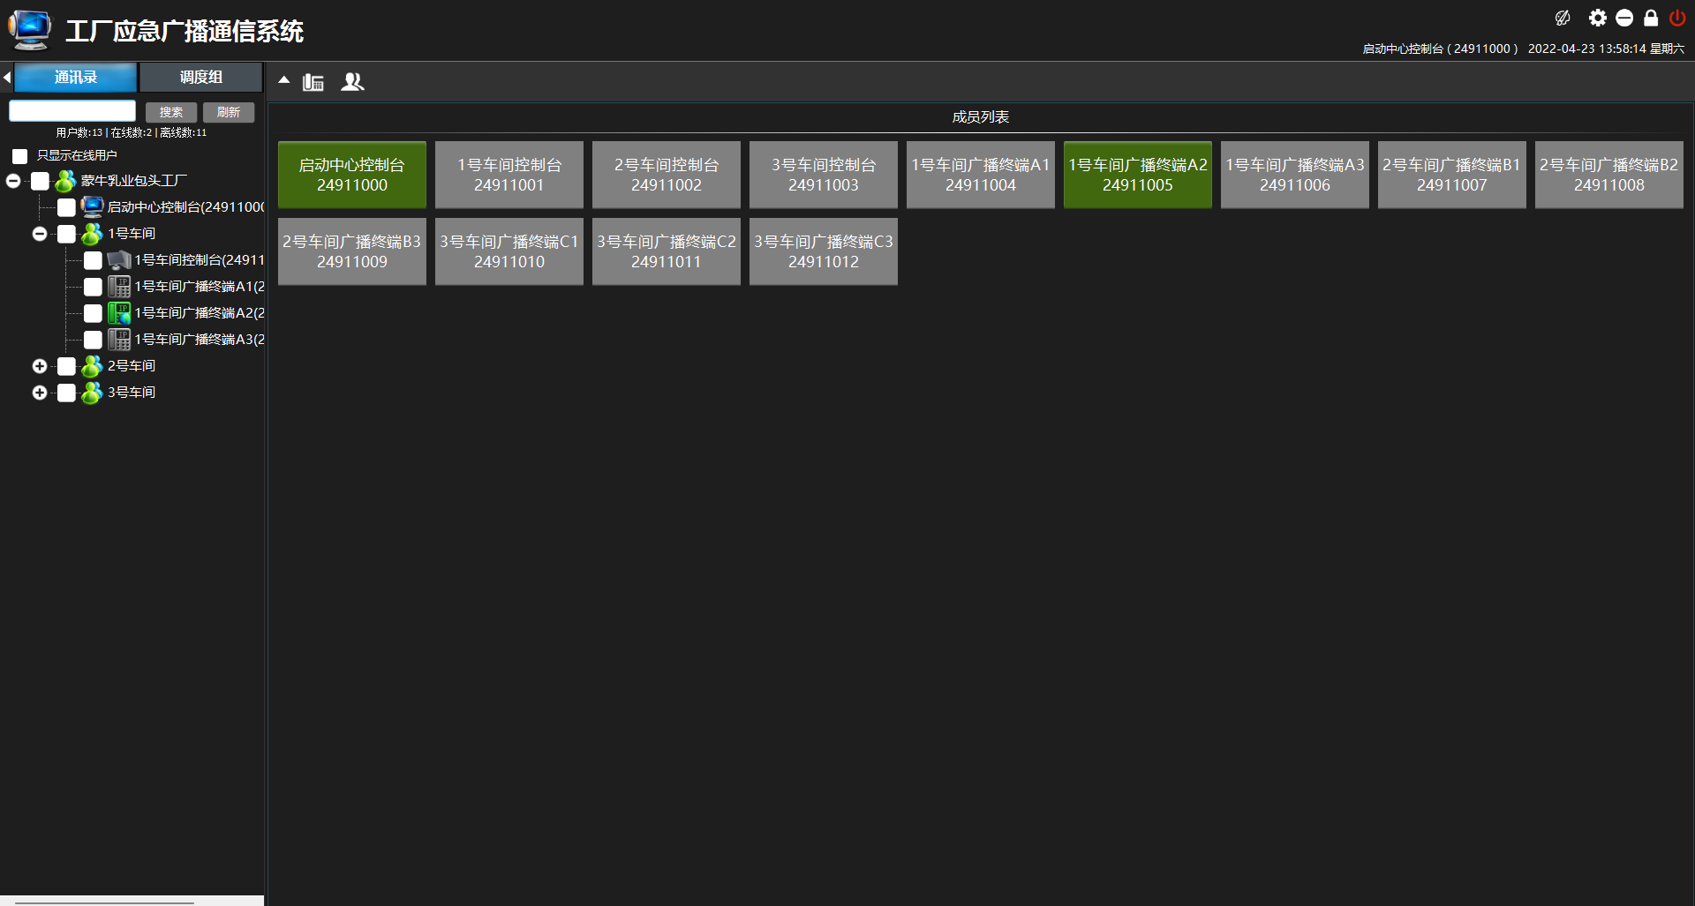Screen dimensions: 1695x906
Task: Click 2号车间 tree label
Action: tap(132, 366)
